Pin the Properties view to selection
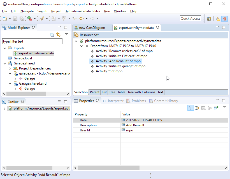The height and width of the screenshot is (179, 230). click(216, 108)
